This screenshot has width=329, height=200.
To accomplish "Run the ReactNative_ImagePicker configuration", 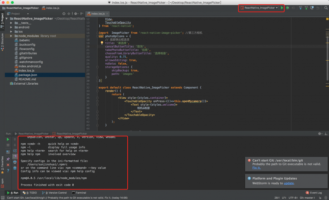I will click(282, 7).
